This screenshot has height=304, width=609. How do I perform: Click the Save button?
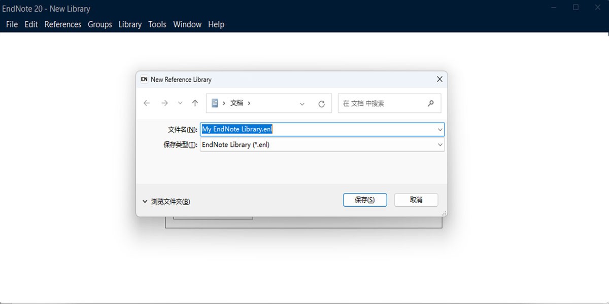[x=365, y=200]
